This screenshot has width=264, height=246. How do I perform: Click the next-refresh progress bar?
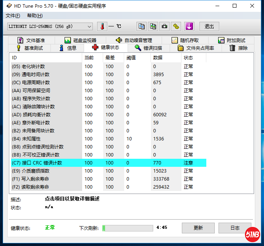tap(128, 228)
